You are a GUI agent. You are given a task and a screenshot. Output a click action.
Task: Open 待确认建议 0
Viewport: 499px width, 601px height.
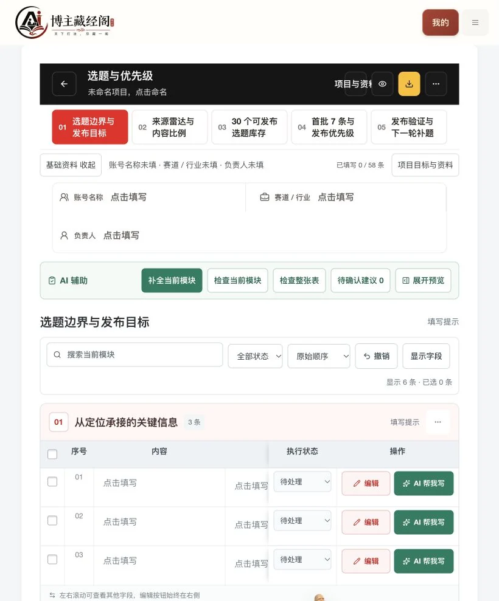360,281
